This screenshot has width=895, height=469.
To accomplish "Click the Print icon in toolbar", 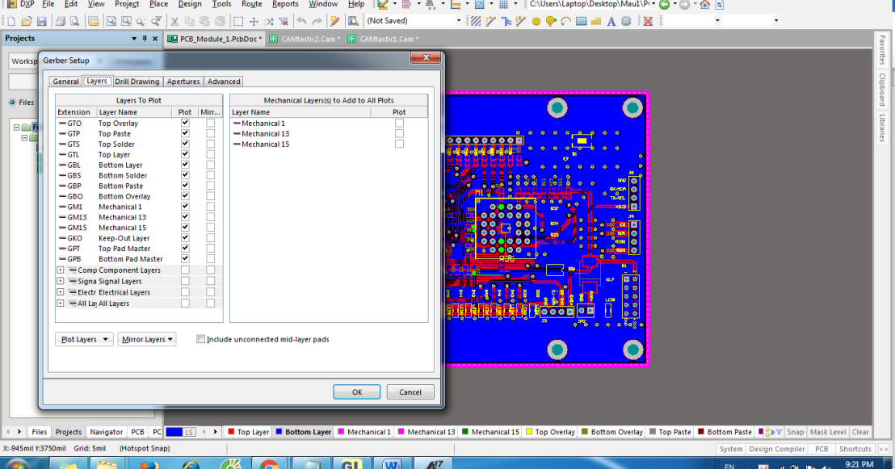I will click(60, 21).
